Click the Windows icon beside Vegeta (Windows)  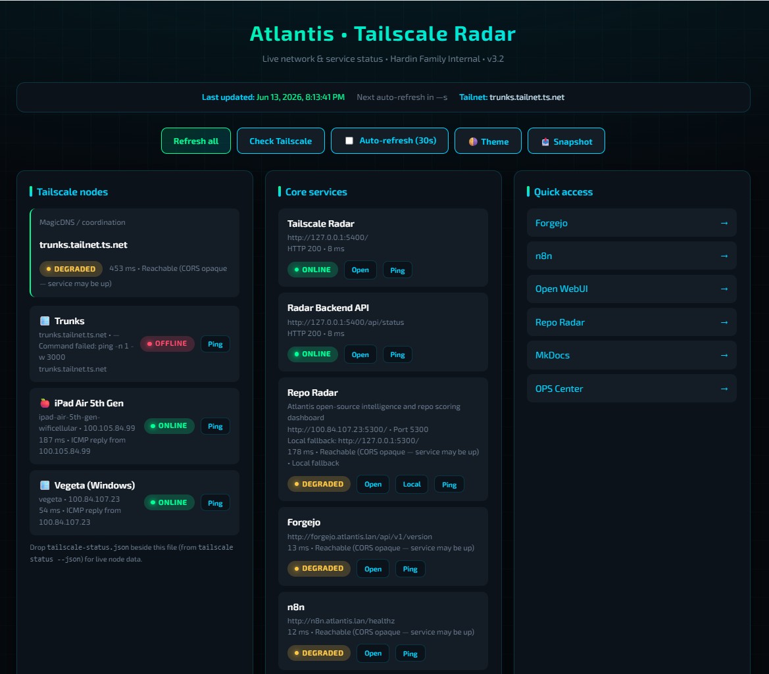click(45, 485)
